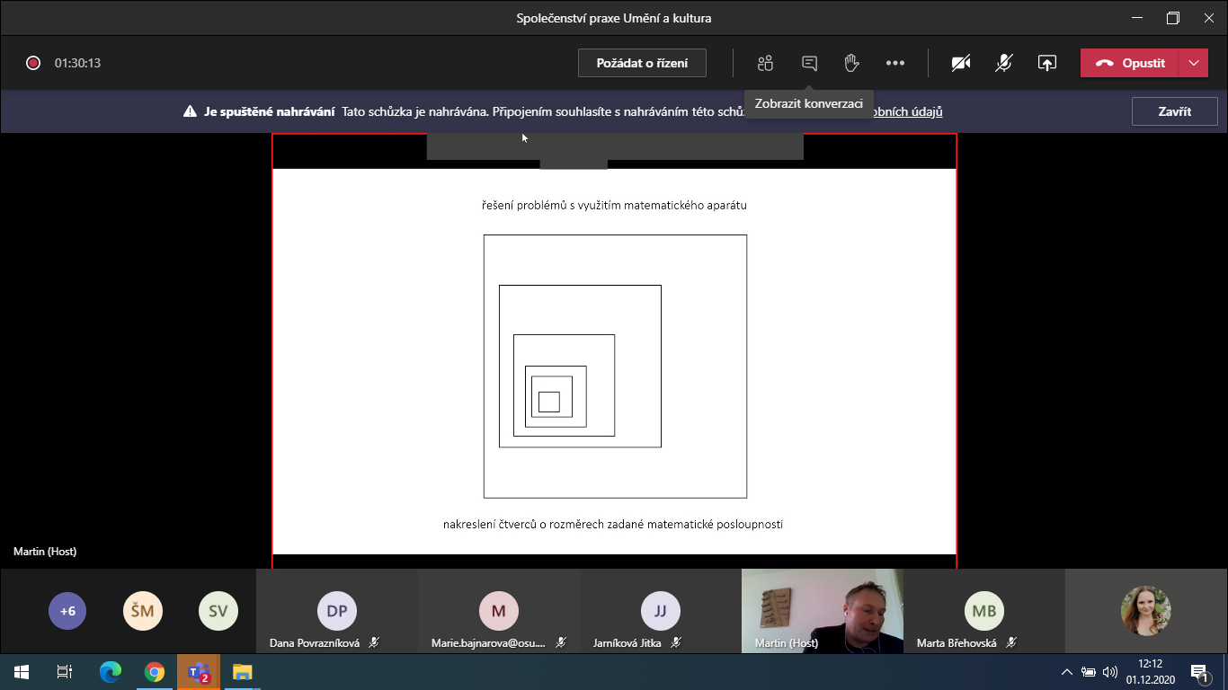Viewport: 1228px width, 690px height.
Task: Show the +6 additional participants
Action: click(x=67, y=611)
